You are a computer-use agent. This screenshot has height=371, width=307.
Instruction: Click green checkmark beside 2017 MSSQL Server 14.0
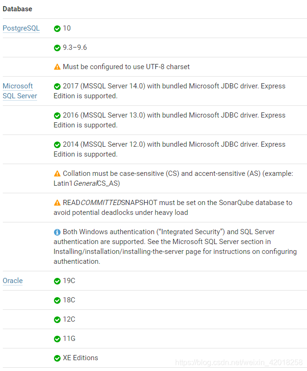(x=57, y=87)
